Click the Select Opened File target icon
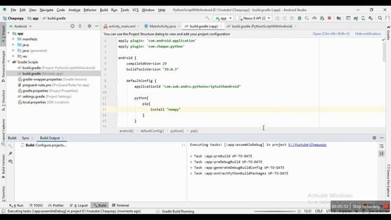Image resolution: width=391 pixels, height=220 pixels. click(x=72, y=26)
